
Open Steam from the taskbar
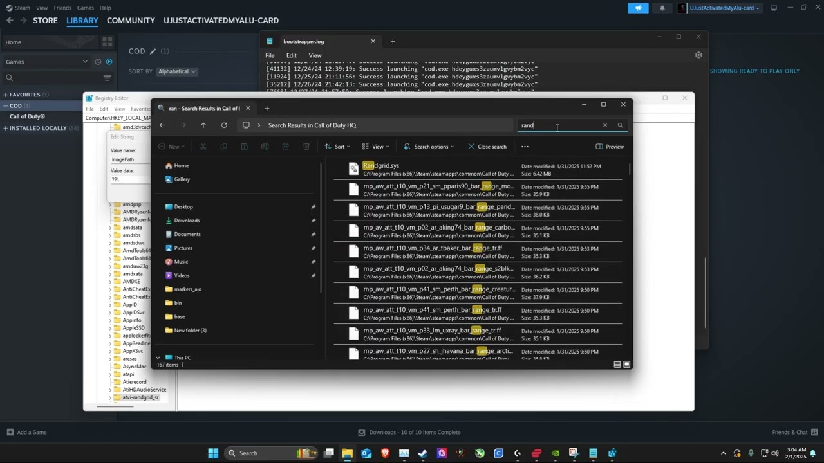(423, 453)
